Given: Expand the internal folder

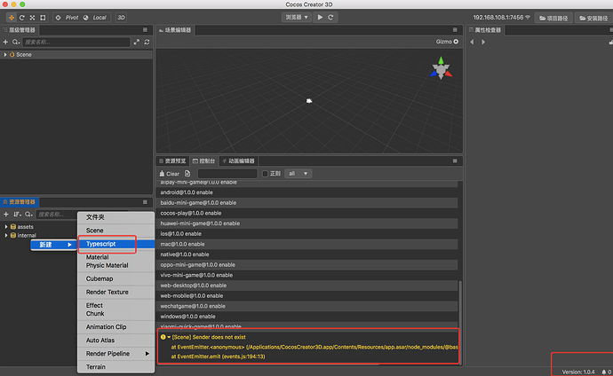Looking at the screenshot, I should (x=6, y=235).
